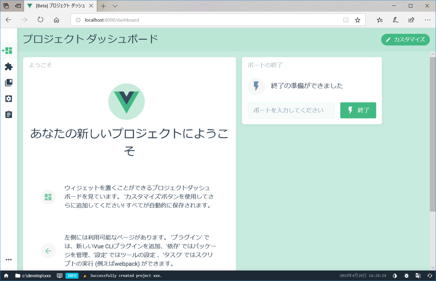Viewport: 436px width, 281px height.
Task: Click the port number input field
Action: tap(291, 110)
